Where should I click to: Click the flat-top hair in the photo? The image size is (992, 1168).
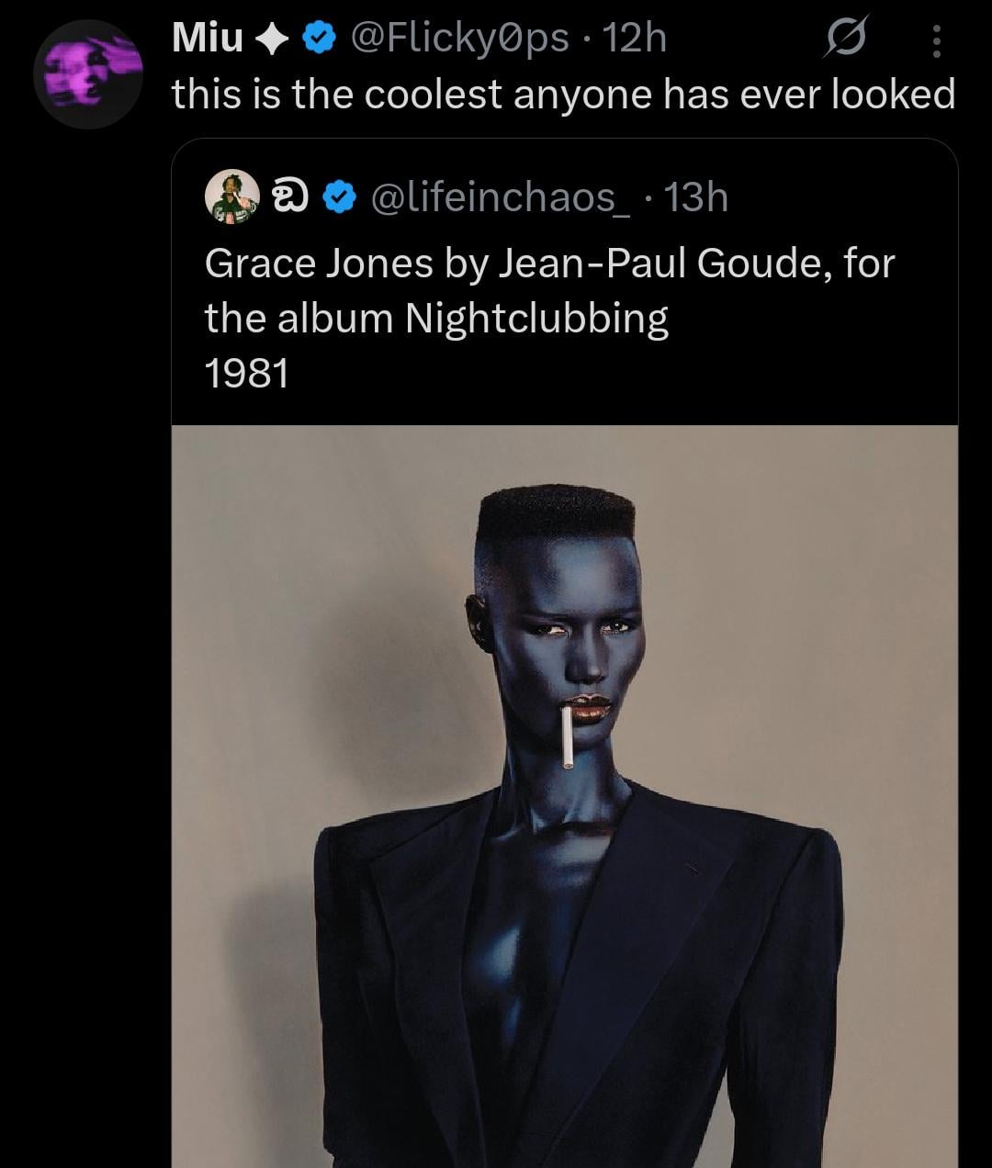point(556,516)
